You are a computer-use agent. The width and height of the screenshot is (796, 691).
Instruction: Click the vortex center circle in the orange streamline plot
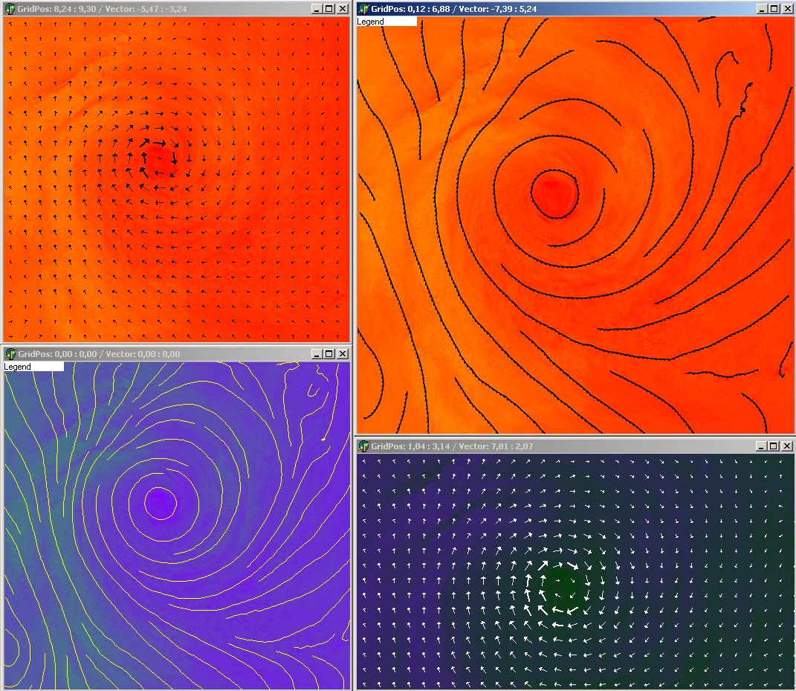pyautogui.click(x=554, y=193)
